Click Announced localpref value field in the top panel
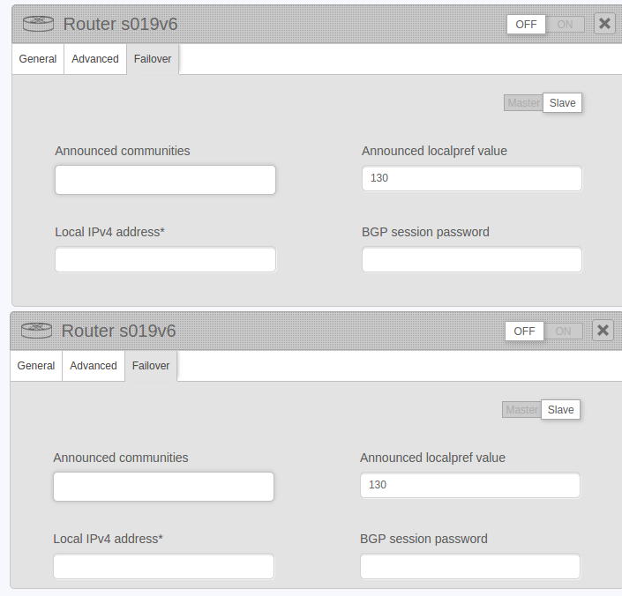Image resolution: width=622 pixels, height=596 pixels. [x=472, y=178]
